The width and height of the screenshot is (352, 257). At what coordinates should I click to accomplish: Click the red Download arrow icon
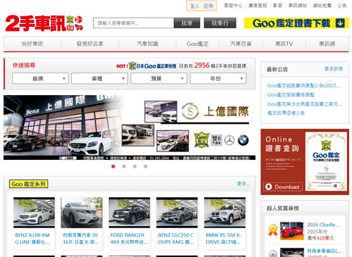point(268,187)
